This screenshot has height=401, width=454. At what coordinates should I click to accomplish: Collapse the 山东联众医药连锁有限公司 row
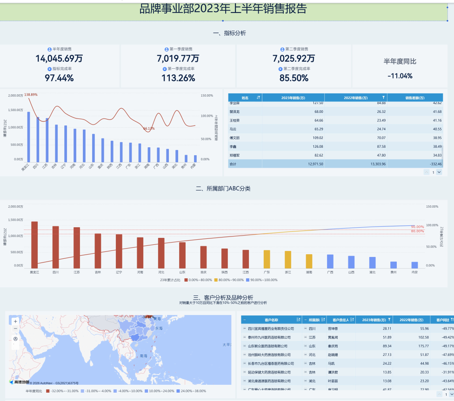(245, 346)
